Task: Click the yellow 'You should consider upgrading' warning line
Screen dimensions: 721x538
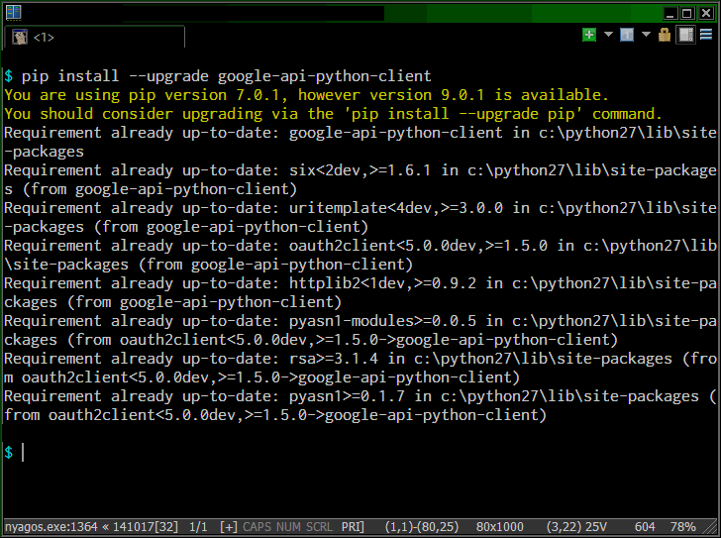Action: pos(333,114)
